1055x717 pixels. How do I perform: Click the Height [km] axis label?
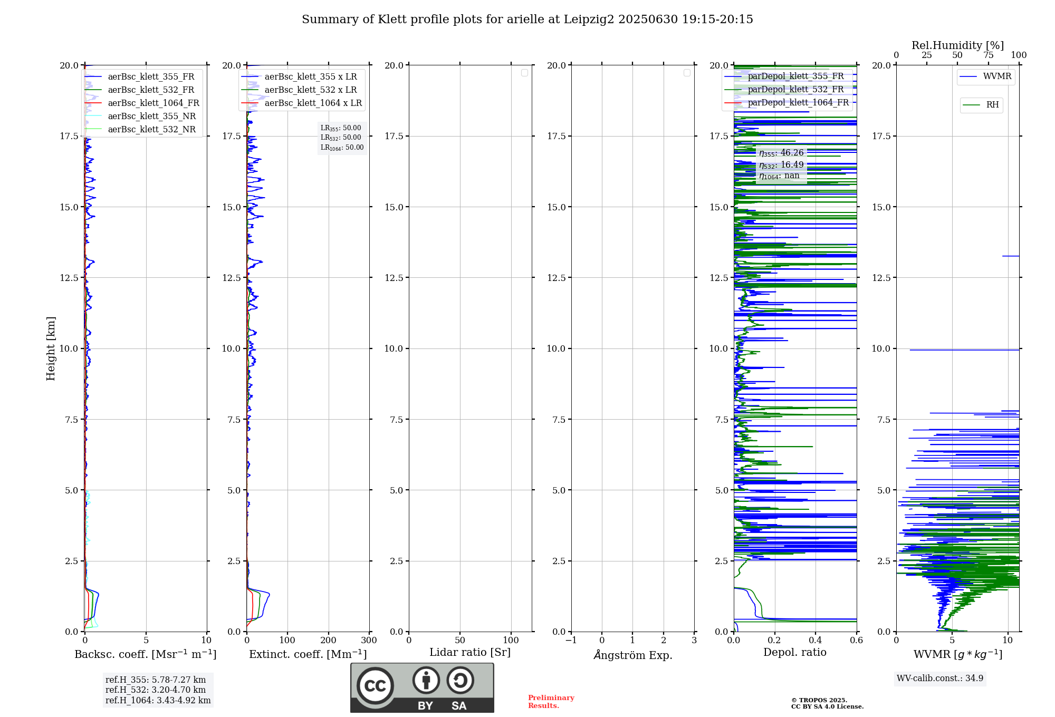click(51, 348)
